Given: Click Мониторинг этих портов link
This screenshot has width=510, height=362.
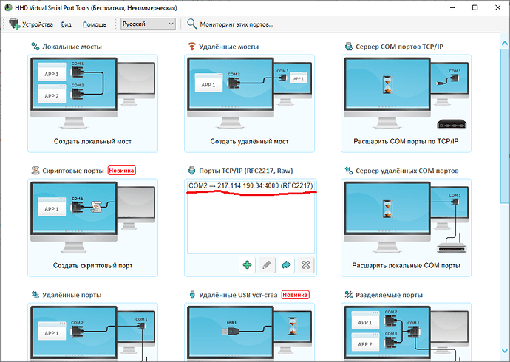Looking at the screenshot, I should click(x=237, y=24).
